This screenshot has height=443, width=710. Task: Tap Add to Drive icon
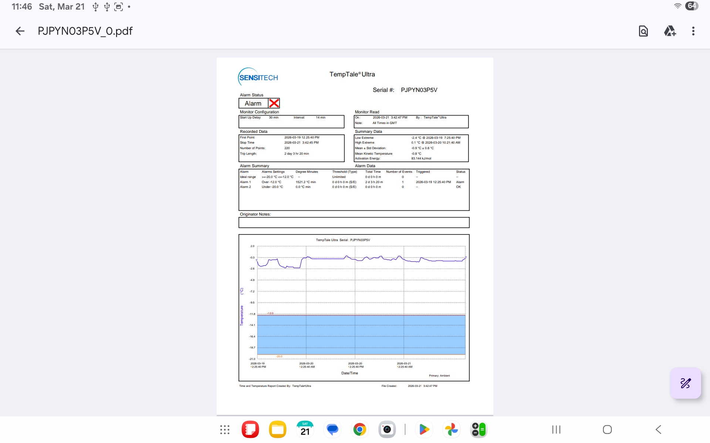670,31
